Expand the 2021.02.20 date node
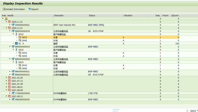Image resolution: width=198 pixels, height=112 pixels. (6, 78)
